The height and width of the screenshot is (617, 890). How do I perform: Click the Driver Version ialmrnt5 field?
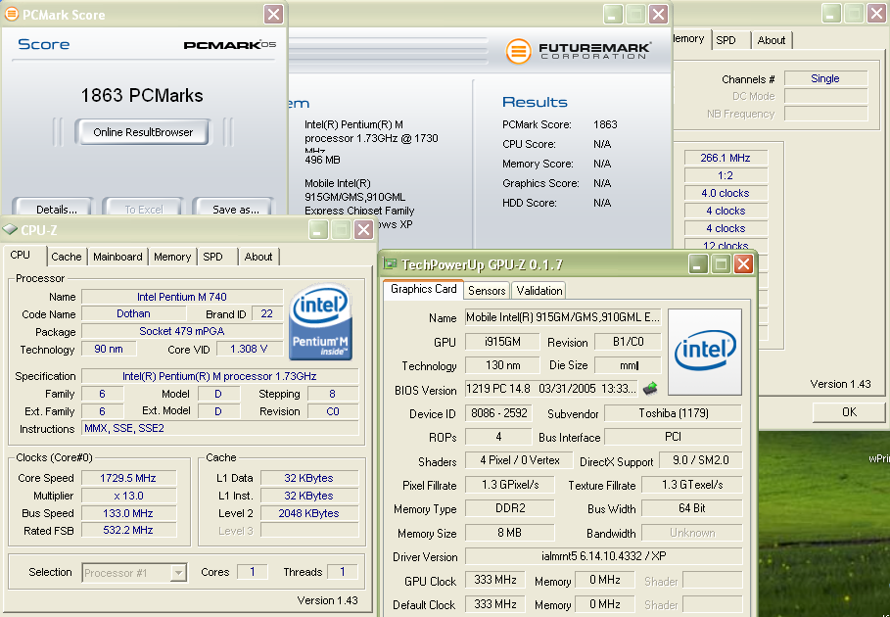(604, 556)
